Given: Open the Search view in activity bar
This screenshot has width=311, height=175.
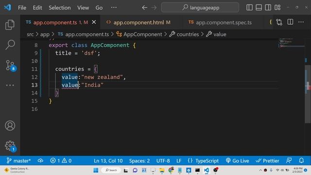Looking at the screenshot, I should click(10, 45).
